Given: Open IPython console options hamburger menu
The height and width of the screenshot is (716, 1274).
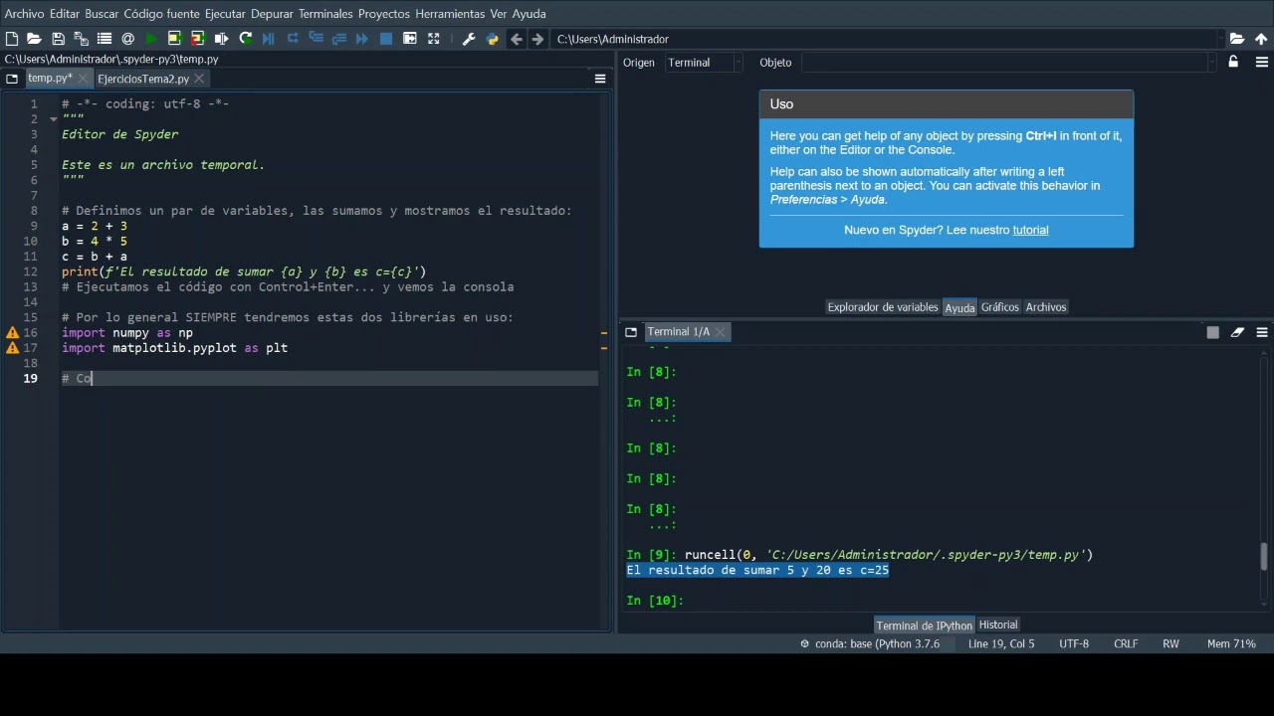Looking at the screenshot, I should (x=1261, y=332).
